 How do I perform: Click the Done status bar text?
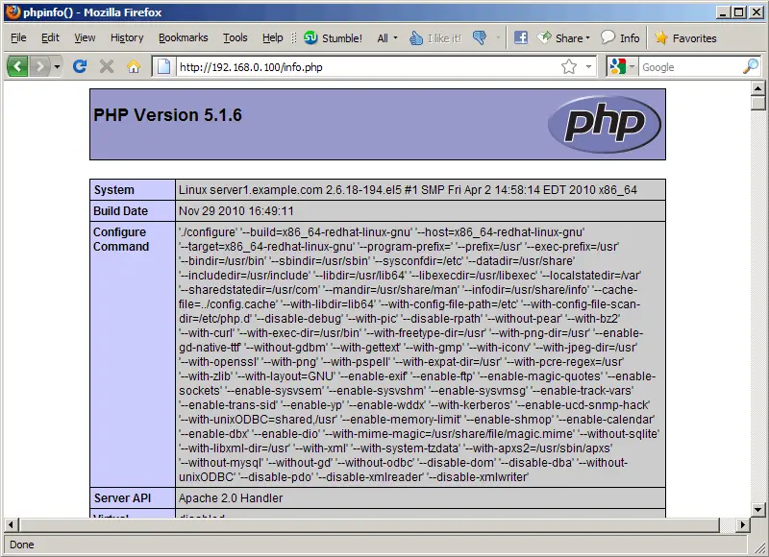point(21,545)
